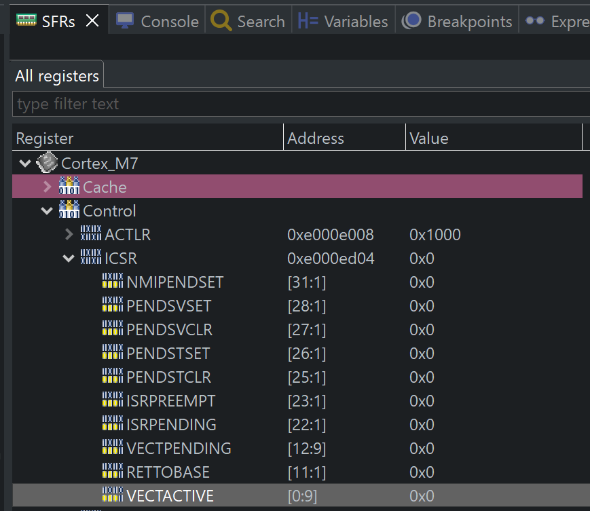Expand the Cache tree node
590x511 pixels.
(x=46, y=187)
